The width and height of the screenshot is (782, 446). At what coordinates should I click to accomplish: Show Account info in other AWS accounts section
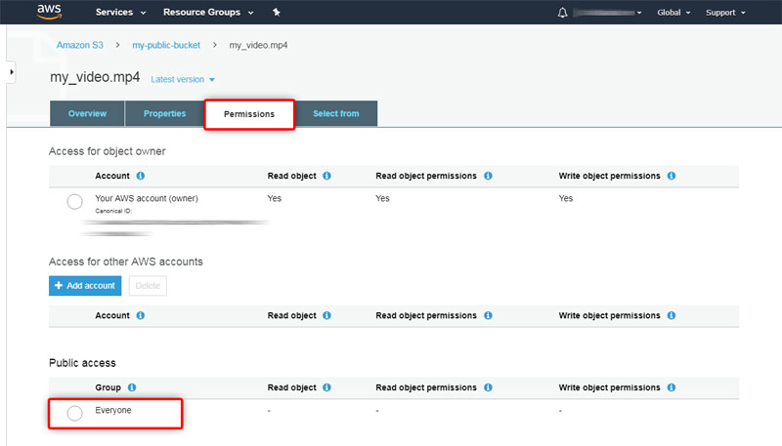pyautogui.click(x=141, y=315)
